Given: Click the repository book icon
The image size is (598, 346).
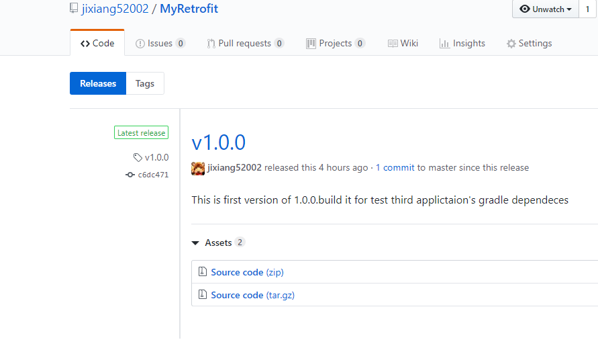Looking at the screenshot, I should pos(74,8).
